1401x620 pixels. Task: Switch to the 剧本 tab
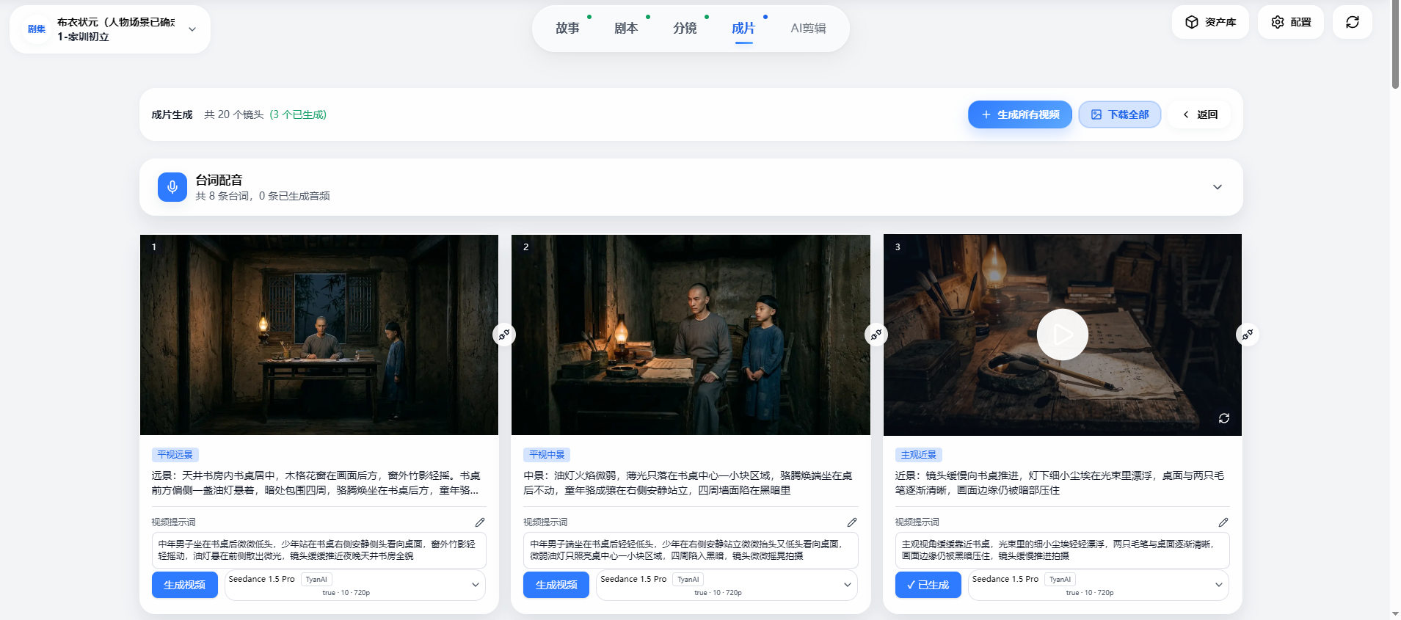(x=626, y=28)
